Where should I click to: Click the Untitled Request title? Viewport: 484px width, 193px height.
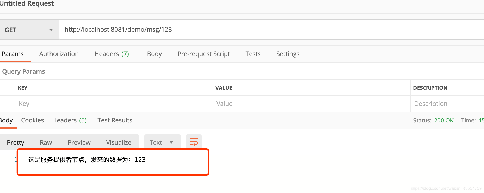27,3
